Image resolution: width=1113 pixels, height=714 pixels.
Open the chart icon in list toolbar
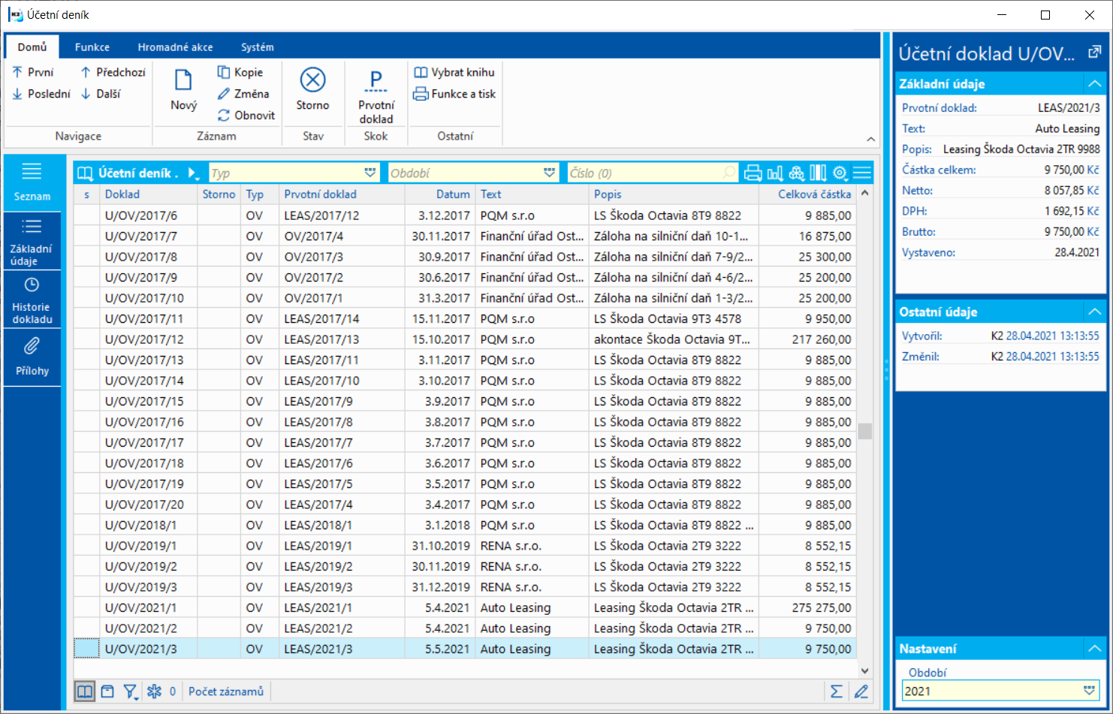775,173
